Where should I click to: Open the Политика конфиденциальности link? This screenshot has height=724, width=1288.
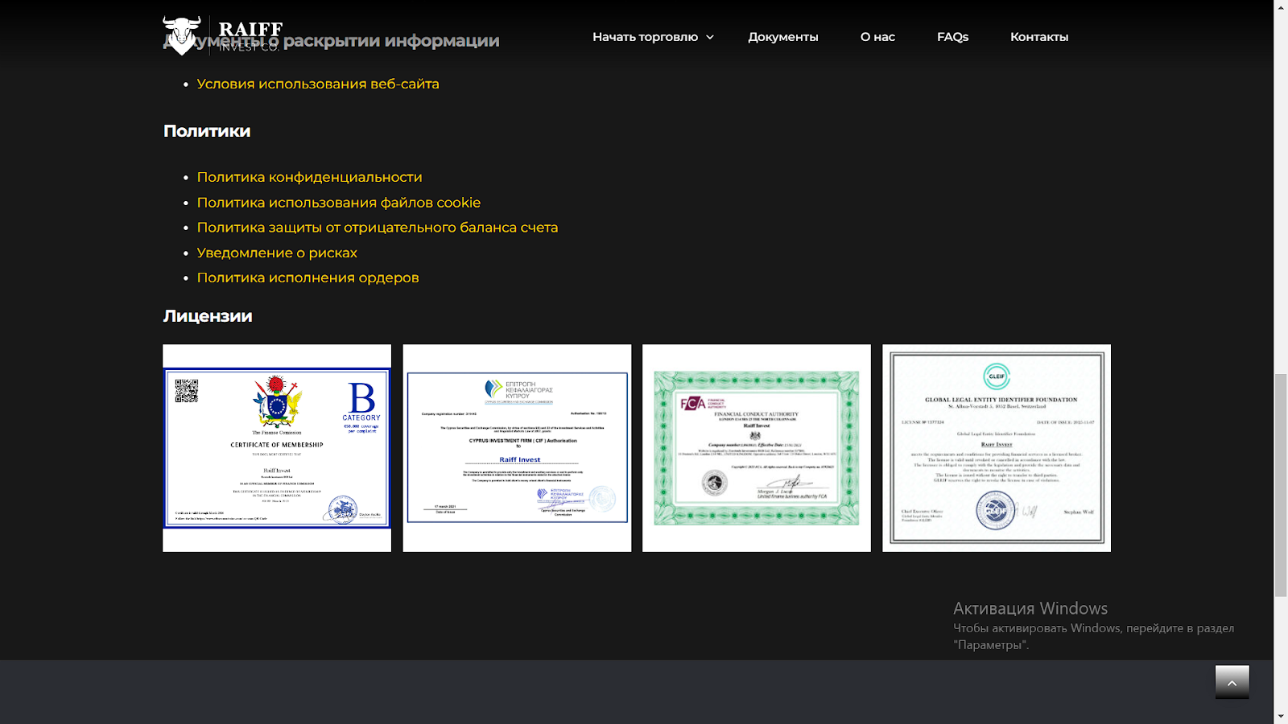coord(309,177)
